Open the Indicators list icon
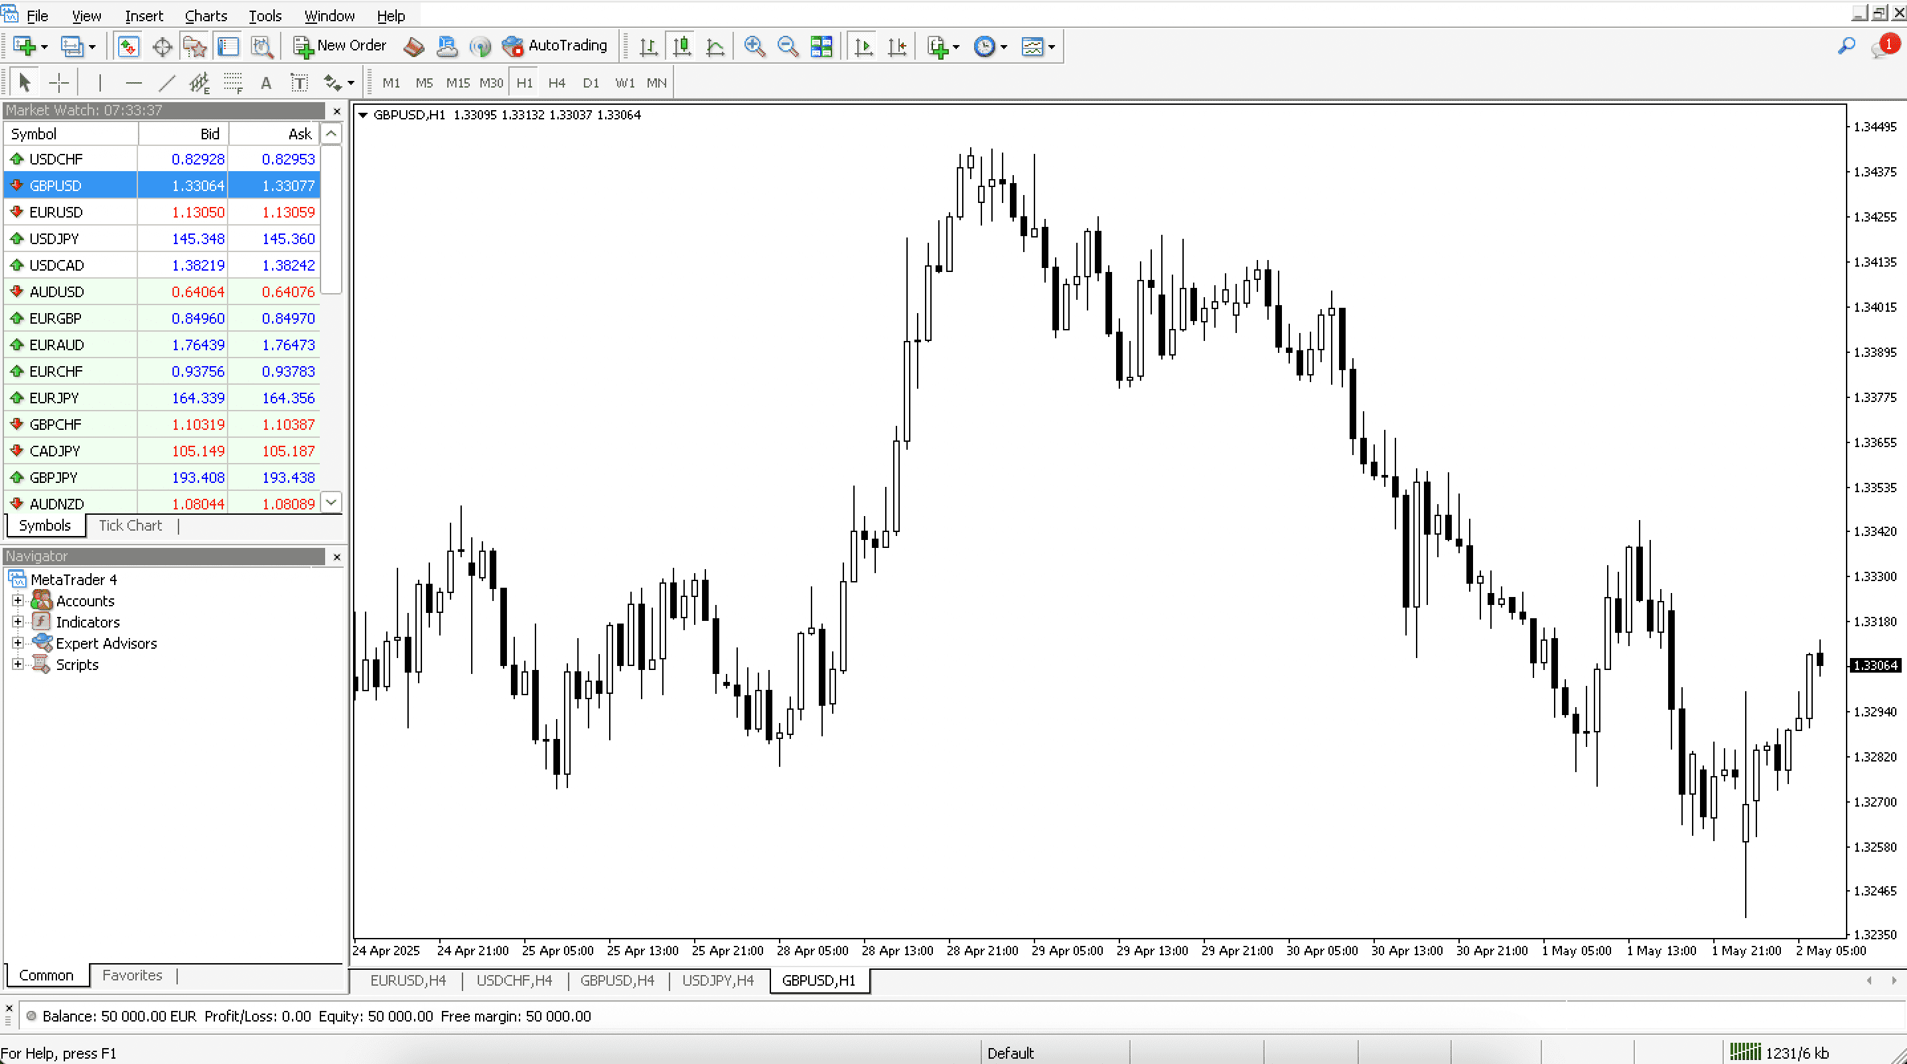Viewport: 1907px width, 1064px height. click(938, 46)
